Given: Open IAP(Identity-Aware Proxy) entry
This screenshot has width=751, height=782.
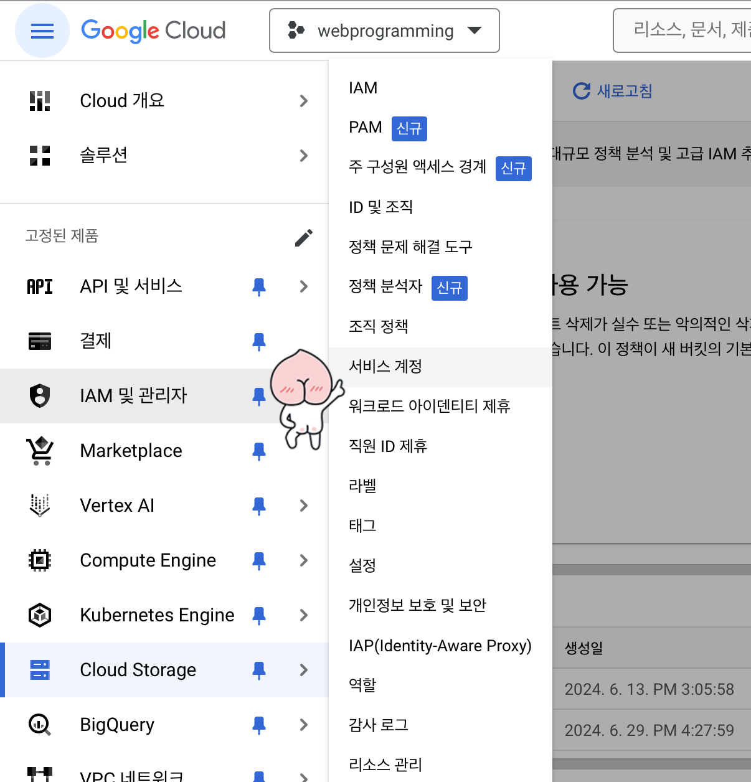Looking at the screenshot, I should (440, 646).
